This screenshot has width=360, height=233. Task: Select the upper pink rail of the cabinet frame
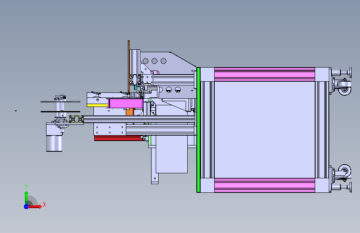coord(264,74)
